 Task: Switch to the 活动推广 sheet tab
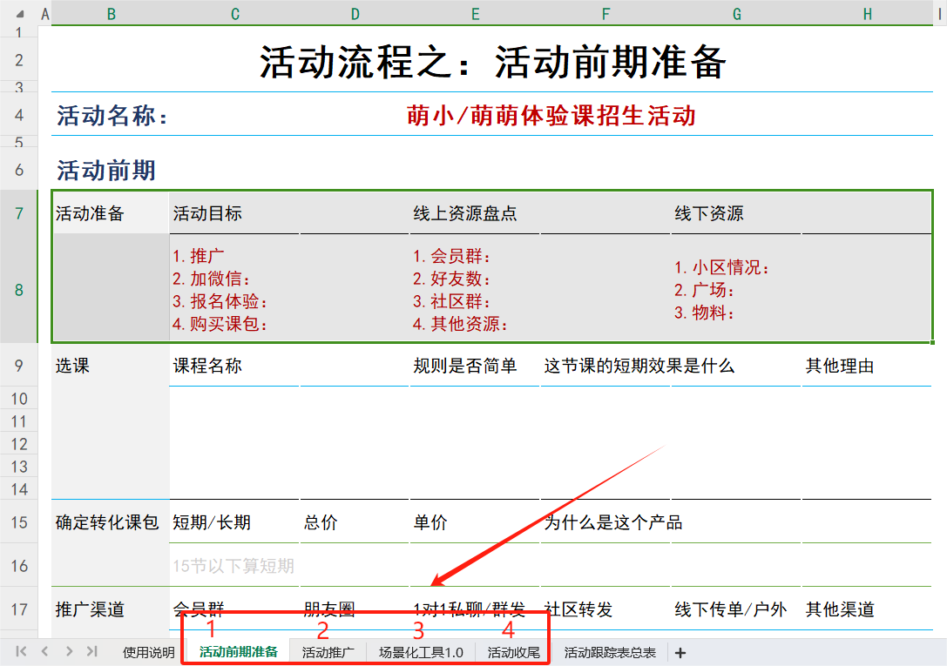(x=328, y=652)
